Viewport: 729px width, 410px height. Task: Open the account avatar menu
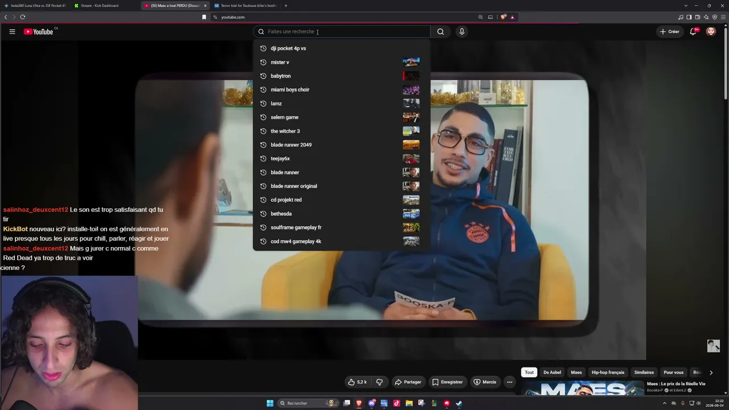tap(711, 32)
